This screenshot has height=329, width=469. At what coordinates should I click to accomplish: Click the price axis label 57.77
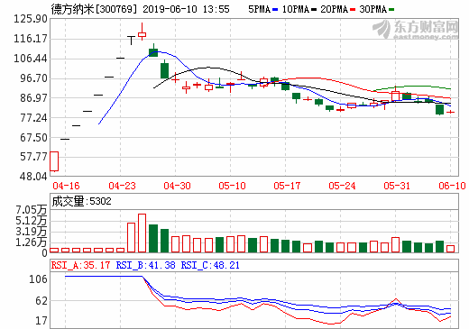point(33,157)
